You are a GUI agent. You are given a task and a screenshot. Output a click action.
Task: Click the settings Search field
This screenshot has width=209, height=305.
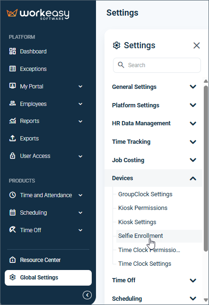tap(157, 65)
